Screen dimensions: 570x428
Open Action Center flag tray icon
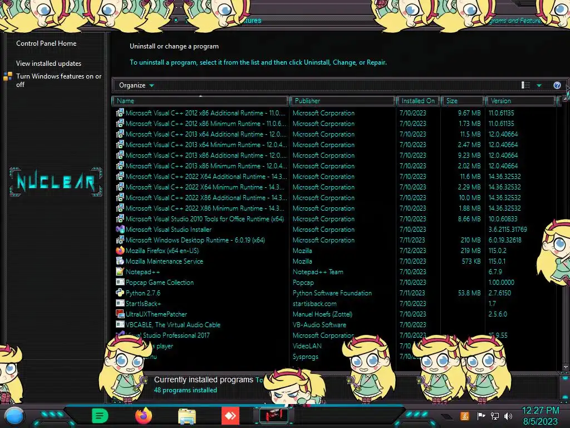click(x=481, y=416)
